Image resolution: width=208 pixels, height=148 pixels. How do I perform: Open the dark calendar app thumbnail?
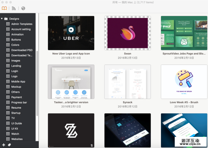(127, 130)
